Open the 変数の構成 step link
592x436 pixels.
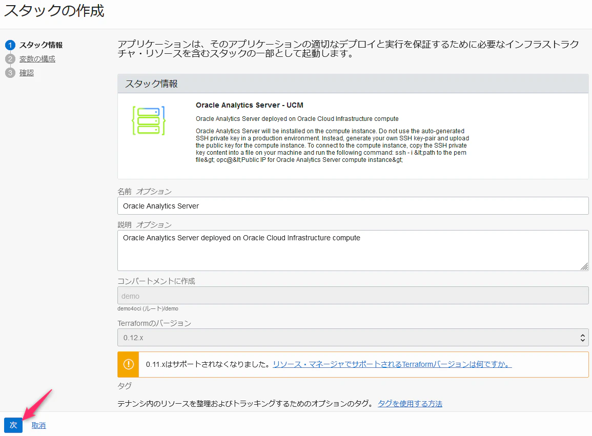[37, 59]
